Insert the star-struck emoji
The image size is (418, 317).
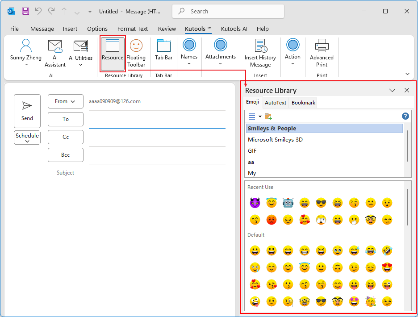[354, 301]
